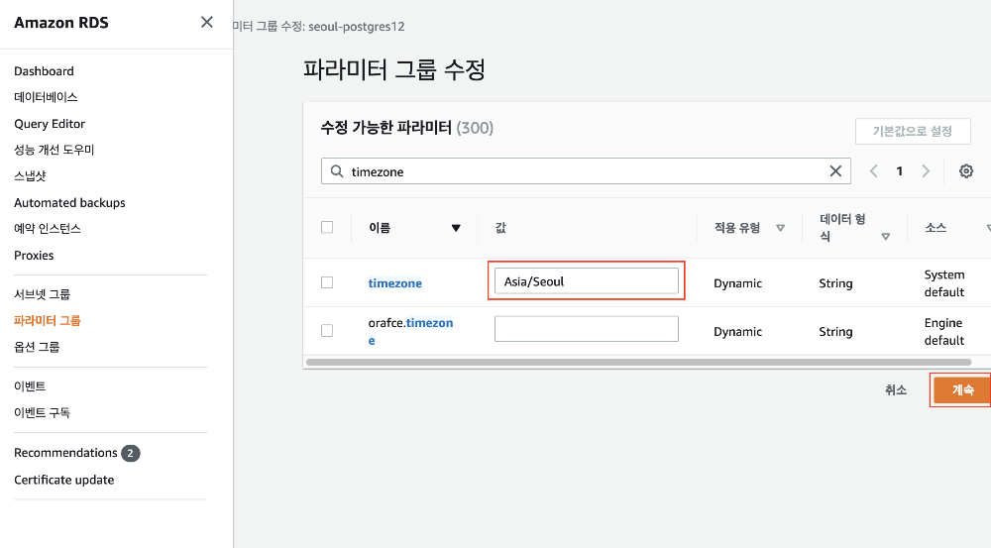Sort by 데이터 형식 column

(885, 237)
